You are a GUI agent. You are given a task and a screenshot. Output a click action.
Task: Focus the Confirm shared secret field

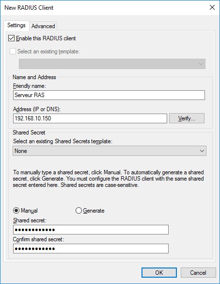point(91,249)
